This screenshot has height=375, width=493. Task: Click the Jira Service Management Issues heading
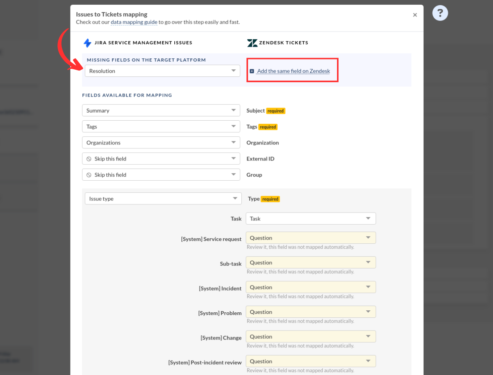(143, 43)
